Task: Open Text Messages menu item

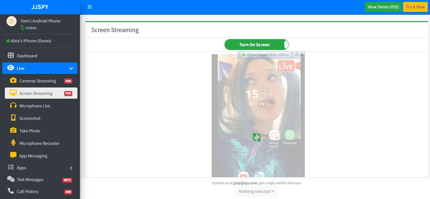Action: [x=40, y=179]
